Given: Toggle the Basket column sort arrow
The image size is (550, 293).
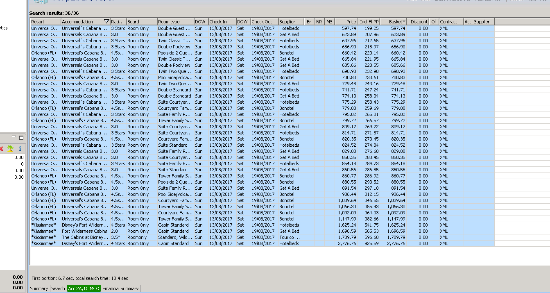Looking at the screenshot, I should (404, 22).
